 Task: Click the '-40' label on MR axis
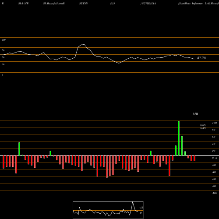[x=214, y=172]
